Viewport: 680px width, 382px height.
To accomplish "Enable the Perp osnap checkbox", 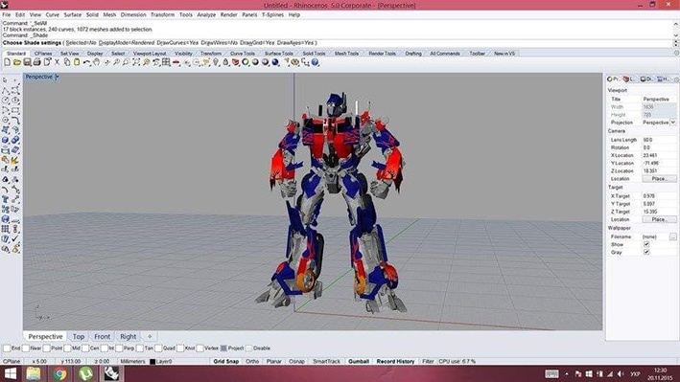I will pos(120,348).
